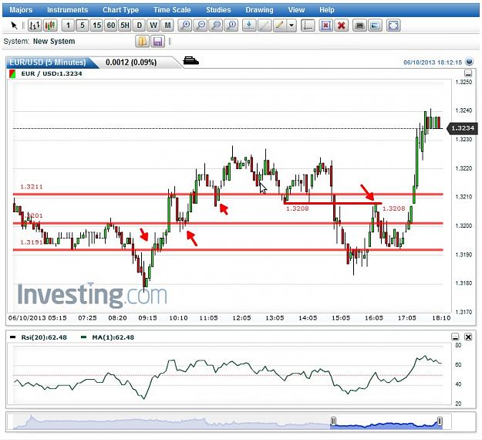Switch to OHLC bar chart icon
The image size is (482, 440).
tap(35, 25)
